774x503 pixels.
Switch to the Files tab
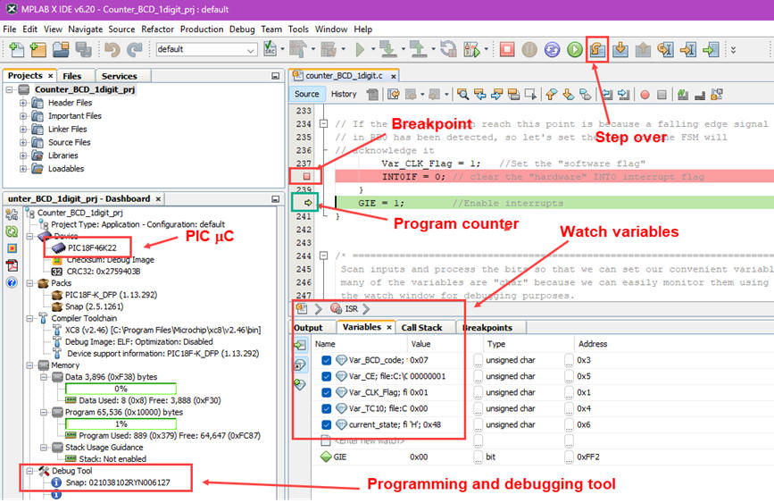72,76
